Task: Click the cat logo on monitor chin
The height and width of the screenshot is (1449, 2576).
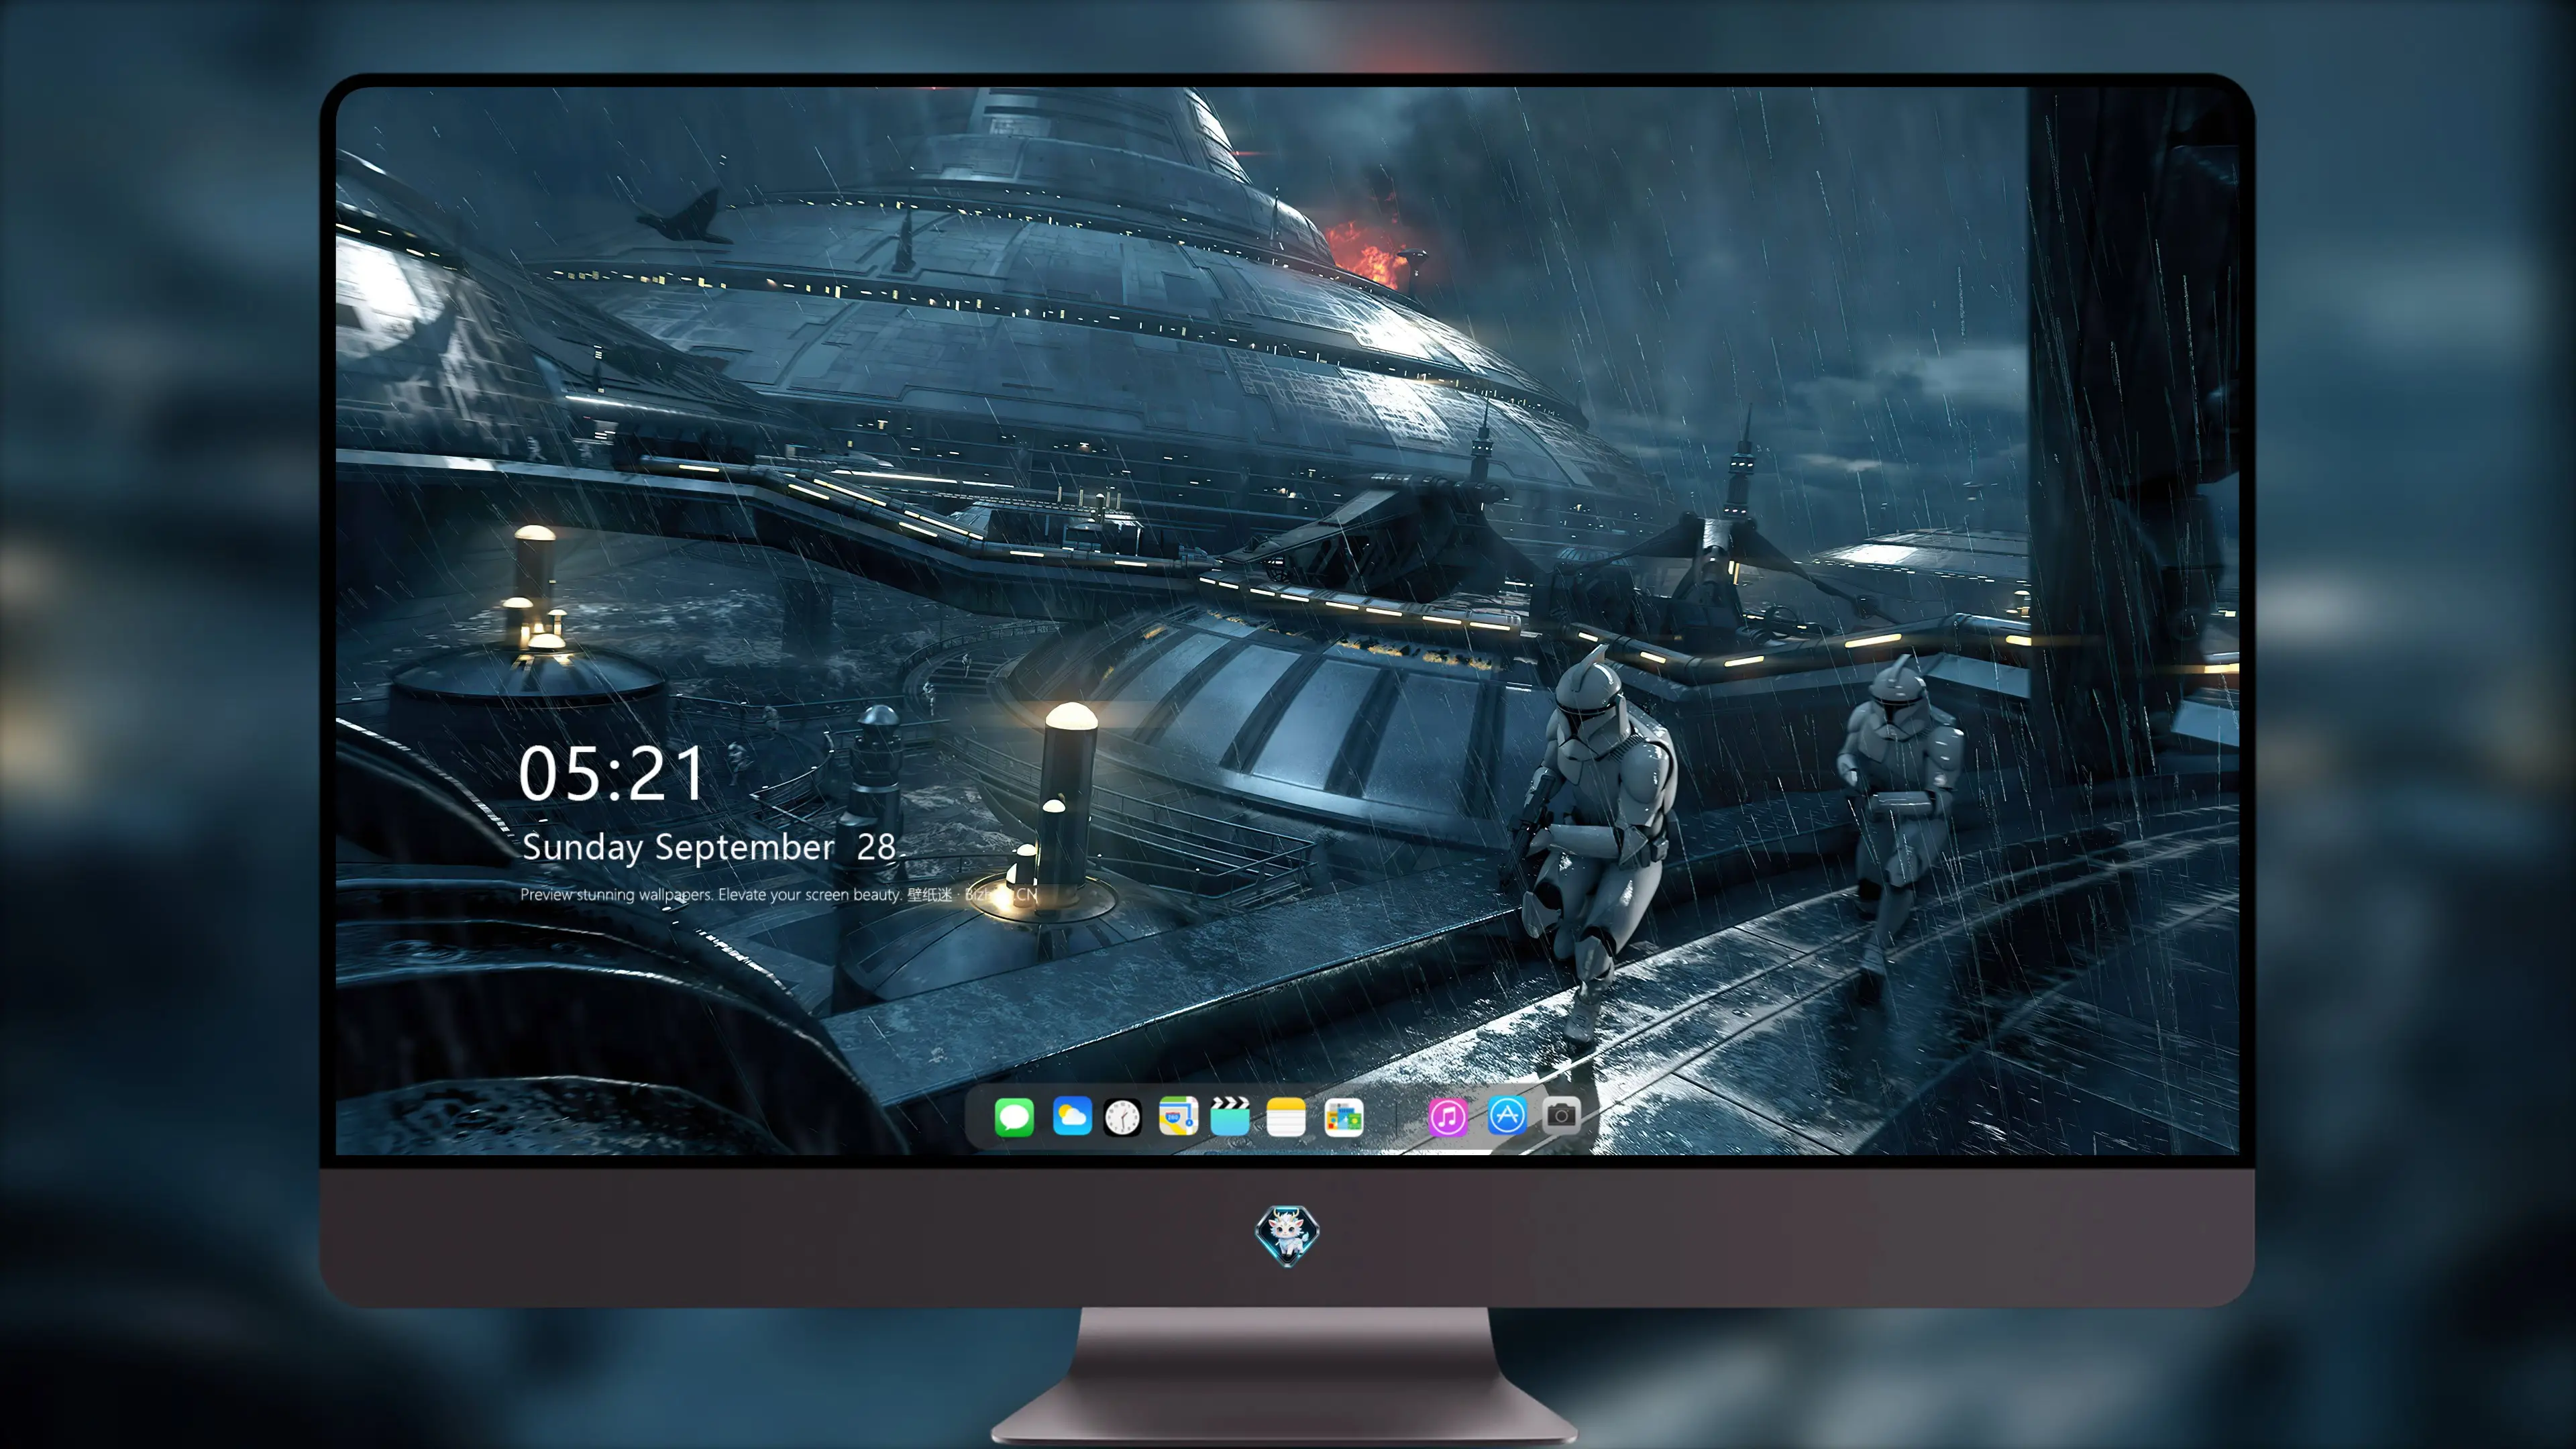Action: click(1287, 1235)
